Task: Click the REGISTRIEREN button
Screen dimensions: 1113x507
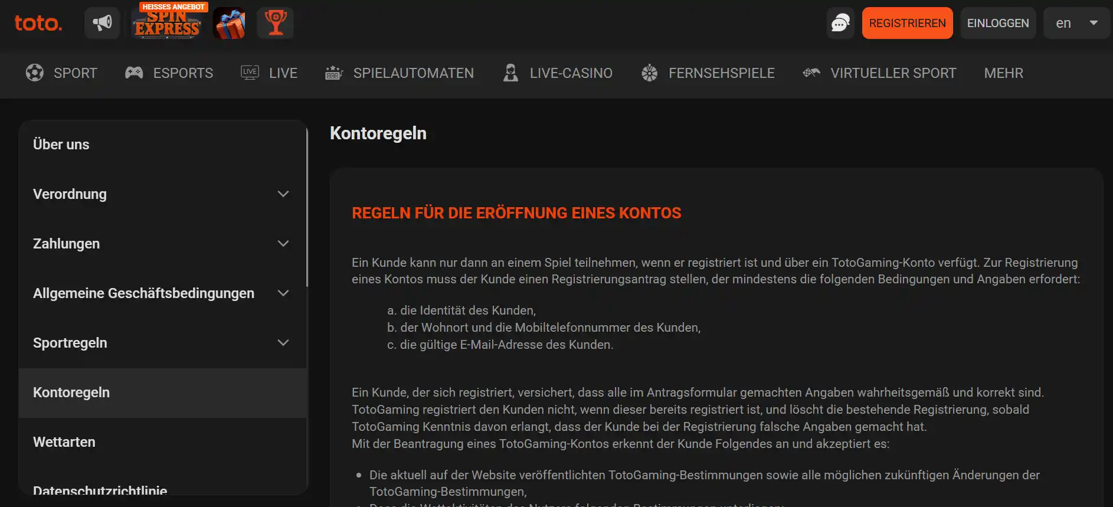Action: [907, 23]
